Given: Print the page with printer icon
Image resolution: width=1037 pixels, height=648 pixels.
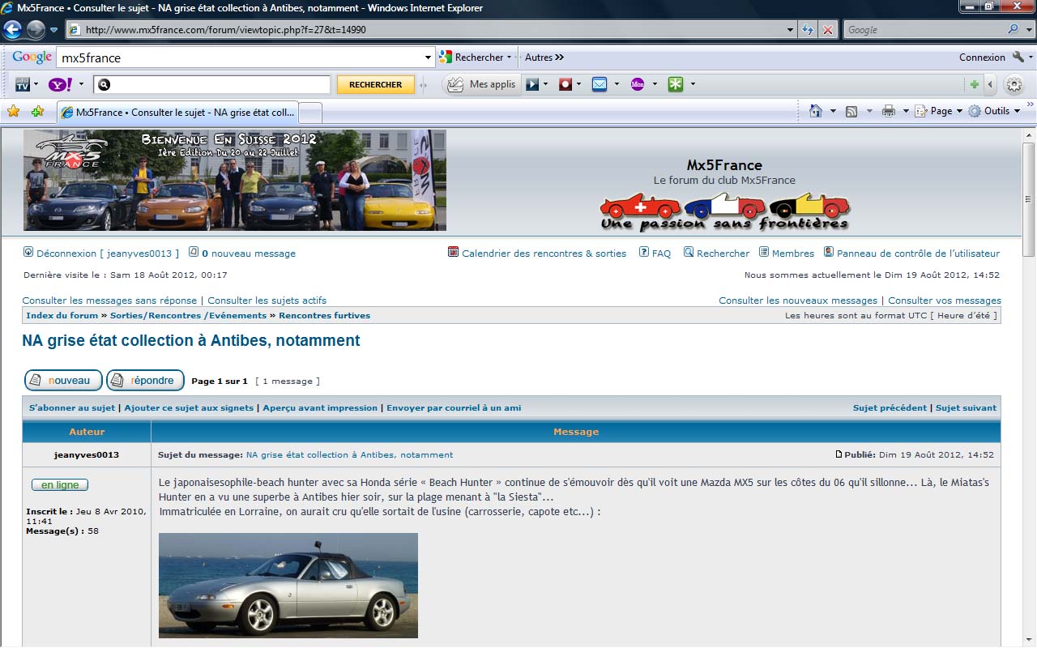Looking at the screenshot, I should click(x=889, y=111).
